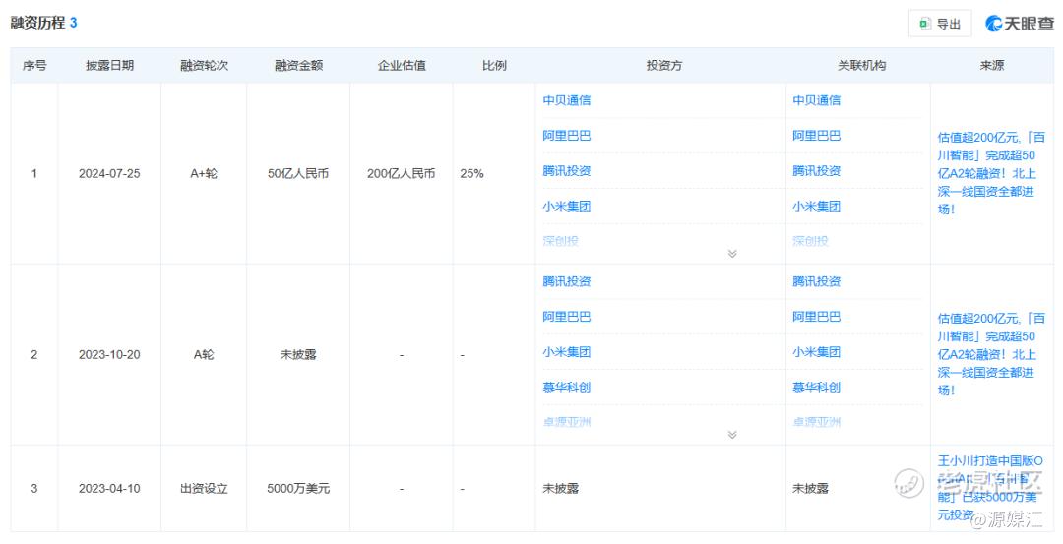Select the 出资设立 round cell
The height and width of the screenshot is (544, 1063).
[204, 489]
